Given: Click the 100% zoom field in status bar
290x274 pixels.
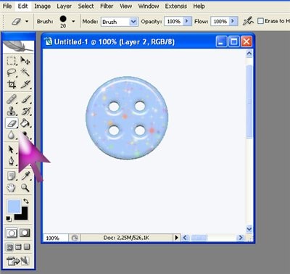Looking at the screenshot, I should coord(56,238).
